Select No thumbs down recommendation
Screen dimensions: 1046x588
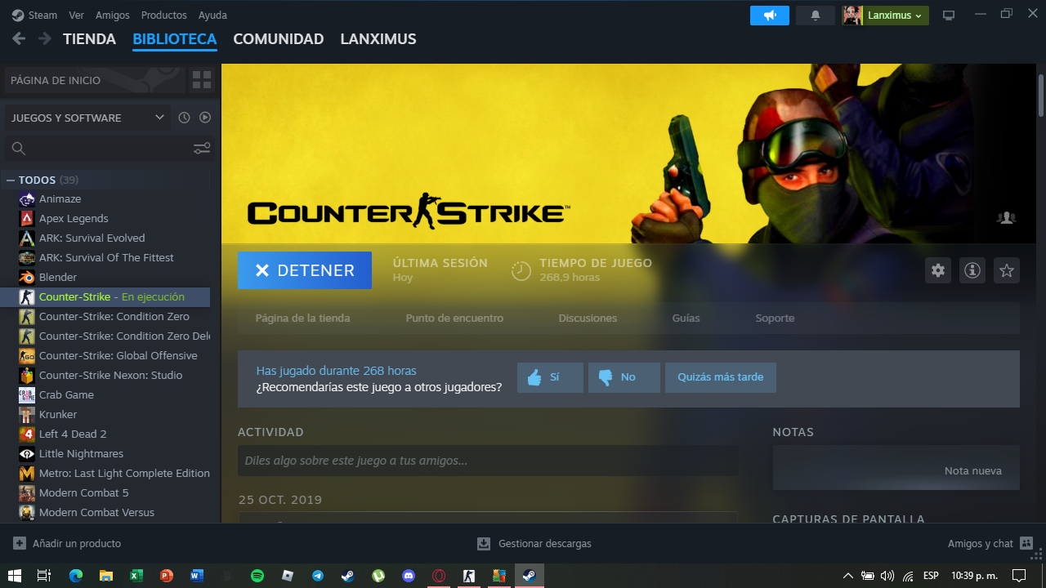click(x=624, y=377)
